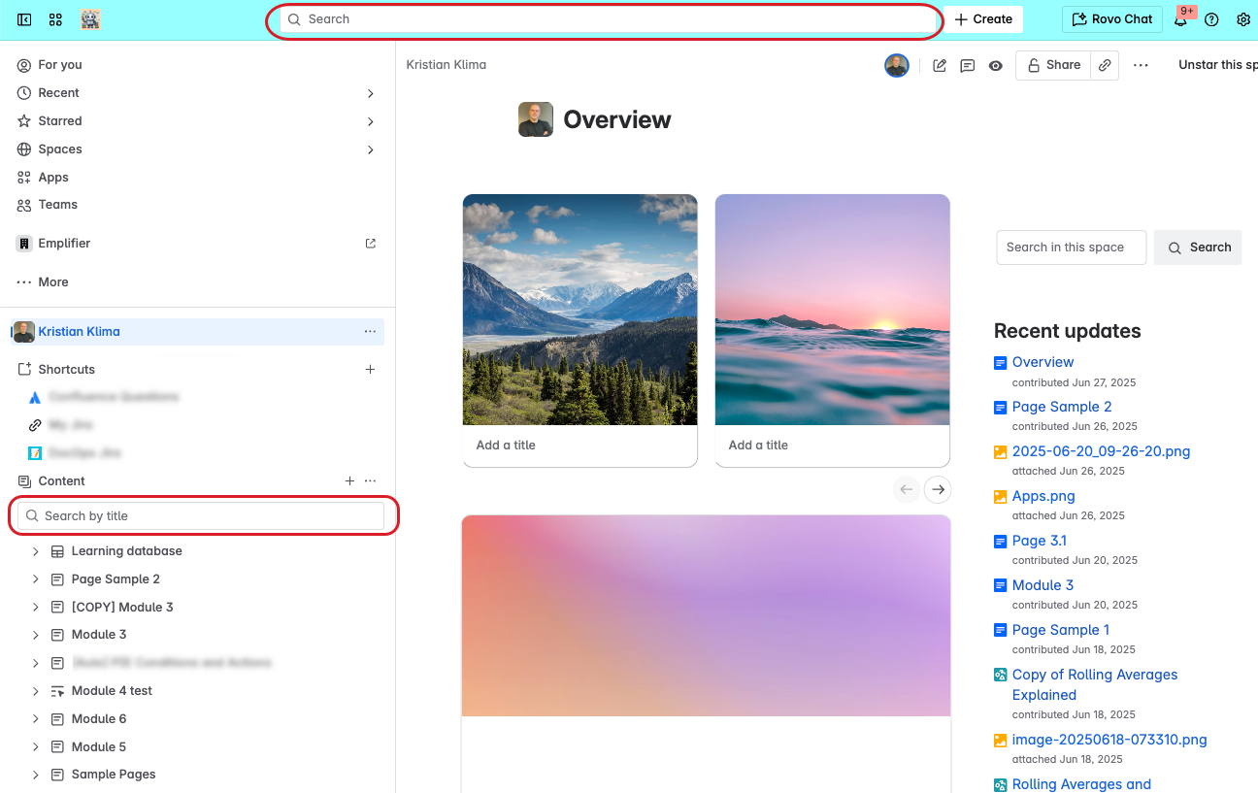Advance the card carousel with the right arrow

(x=937, y=489)
